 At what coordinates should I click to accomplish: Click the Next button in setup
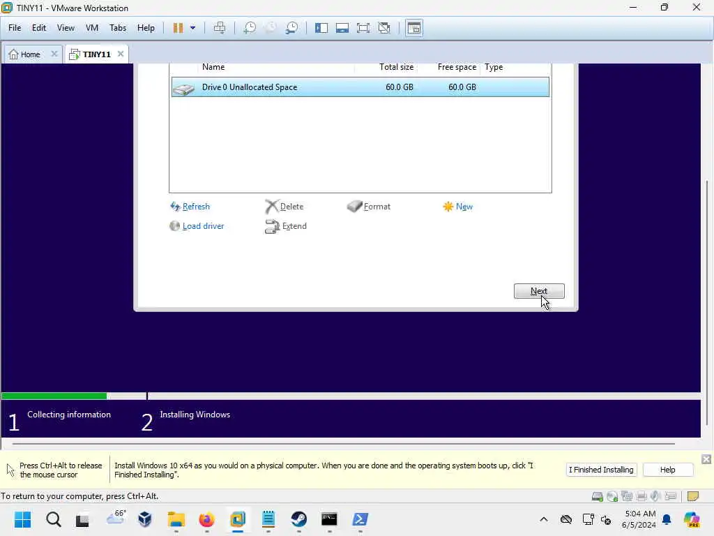539,291
